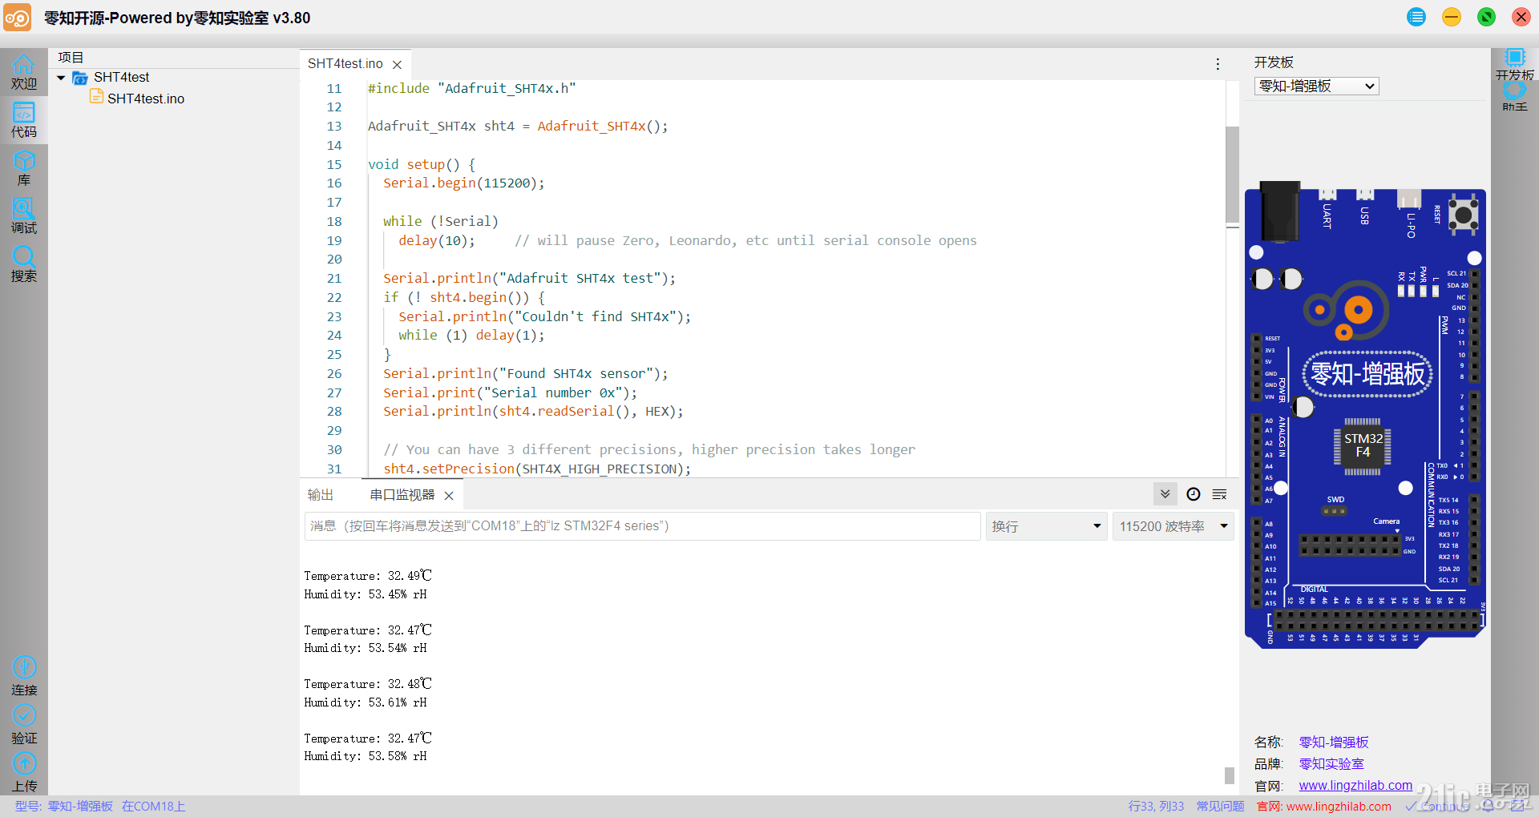Click the blue menu icon in title bar

pos(1416,17)
